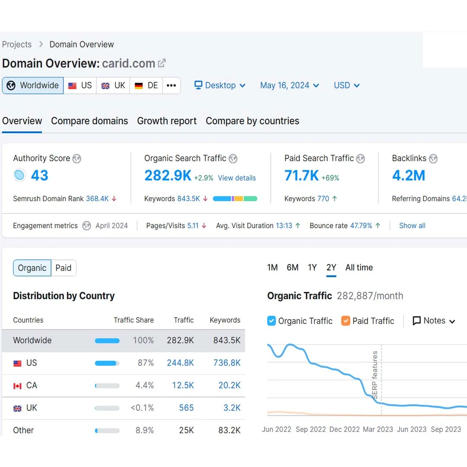Image resolution: width=467 pixels, height=467 pixels.
Task: Go to Projects breadcrumb
Action: point(17,45)
